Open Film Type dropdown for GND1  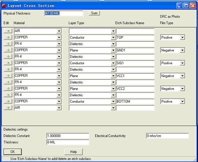click(x=182, y=50)
